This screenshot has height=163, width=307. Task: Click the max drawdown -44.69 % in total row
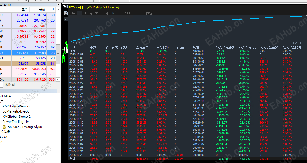[245, 159]
